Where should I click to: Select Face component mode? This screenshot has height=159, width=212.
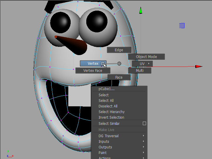coord(119,77)
